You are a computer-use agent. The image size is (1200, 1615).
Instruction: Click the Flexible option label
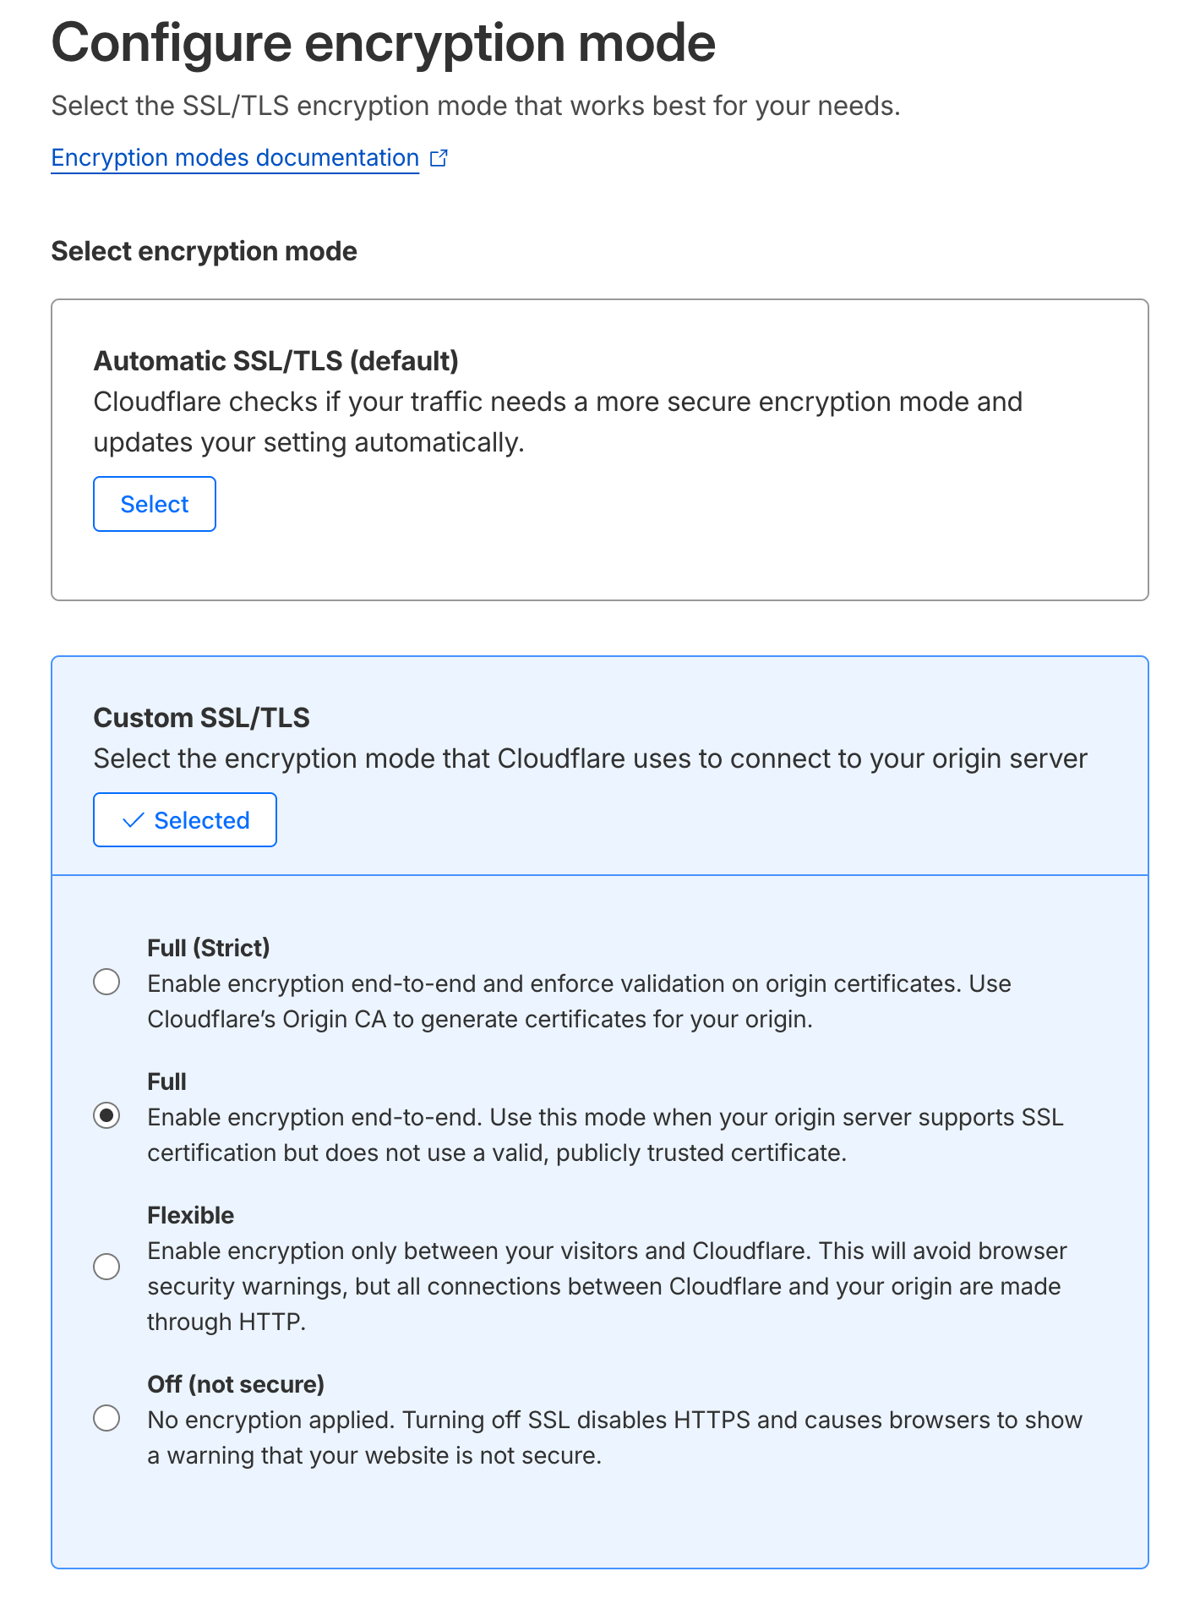tap(190, 1215)
